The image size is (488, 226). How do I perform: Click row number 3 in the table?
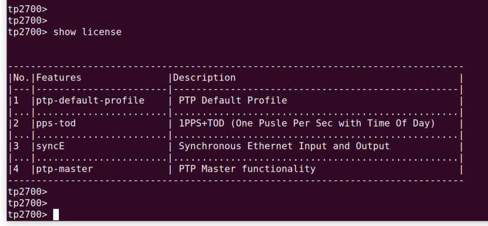16,146
